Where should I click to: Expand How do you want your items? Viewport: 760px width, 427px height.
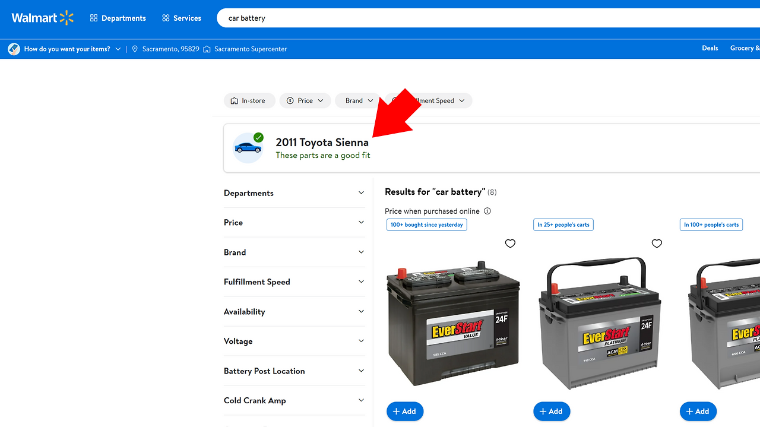(x=64, y=49)
